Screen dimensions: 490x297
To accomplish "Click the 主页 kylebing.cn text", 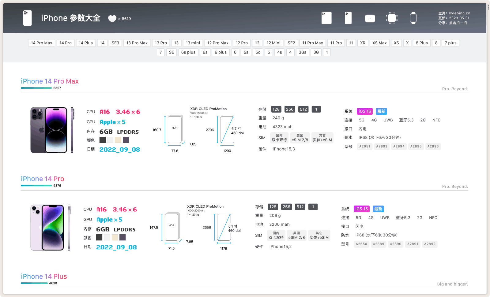I will 454,13.
